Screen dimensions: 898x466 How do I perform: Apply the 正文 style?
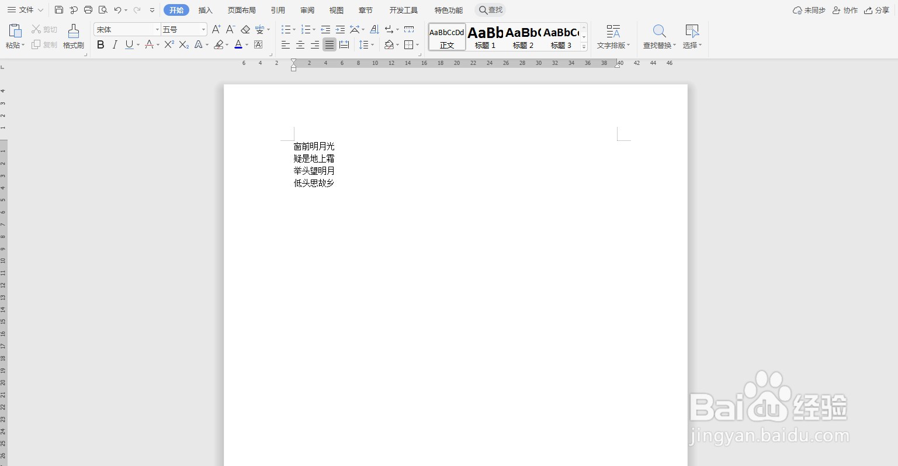[447, 37]
